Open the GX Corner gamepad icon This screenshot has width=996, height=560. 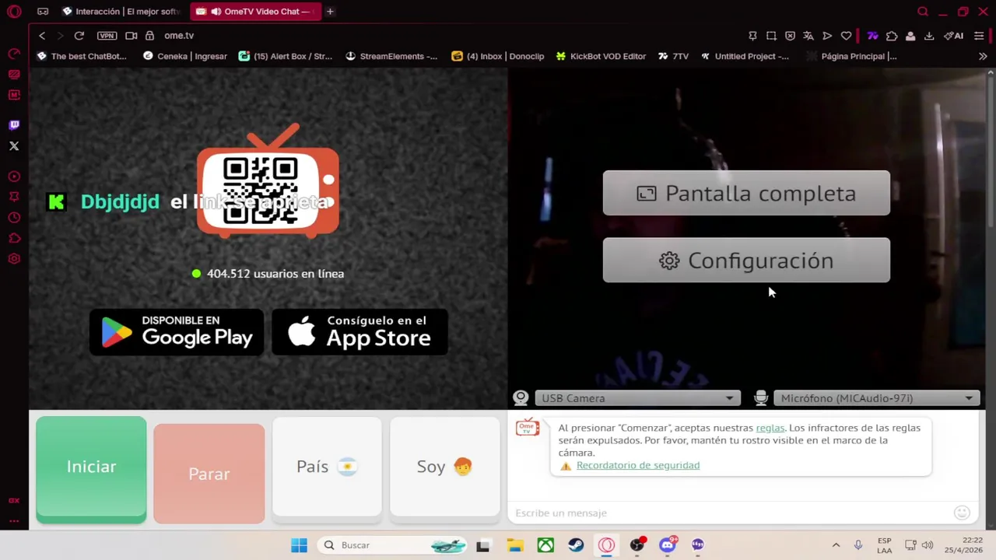[x=43, y=12]
